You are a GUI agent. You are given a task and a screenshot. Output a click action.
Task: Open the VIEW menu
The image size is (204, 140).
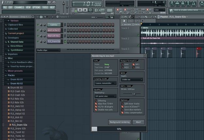pyautogui.click(x=28, y=7)
